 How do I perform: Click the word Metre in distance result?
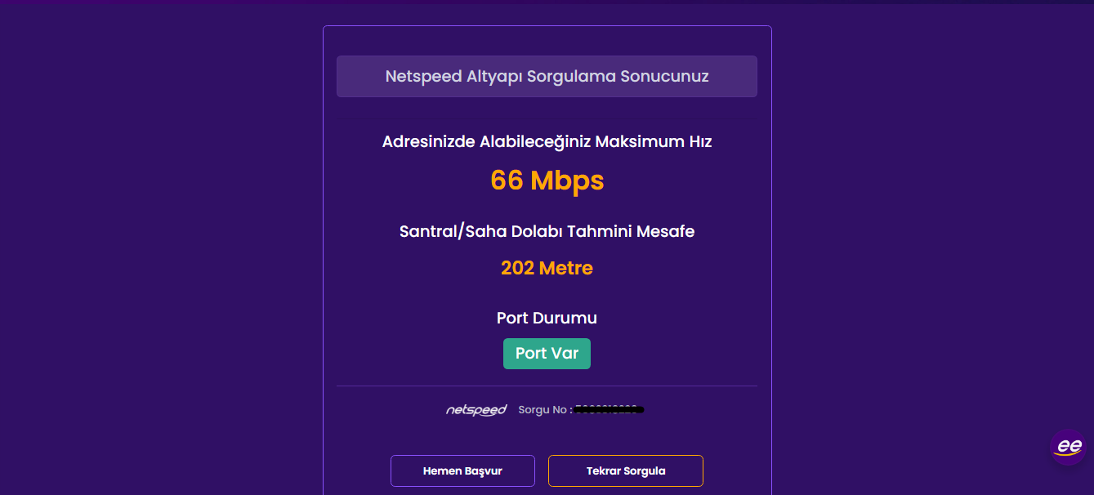tap(565, 268)
